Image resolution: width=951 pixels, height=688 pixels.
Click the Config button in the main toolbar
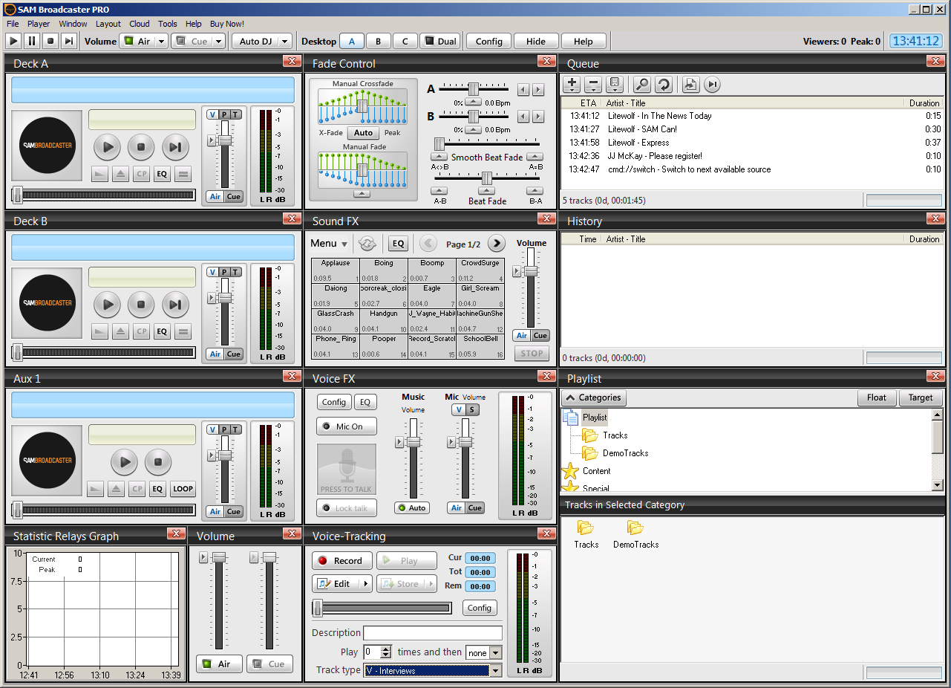pyautogui.click(x=489, y=42)
